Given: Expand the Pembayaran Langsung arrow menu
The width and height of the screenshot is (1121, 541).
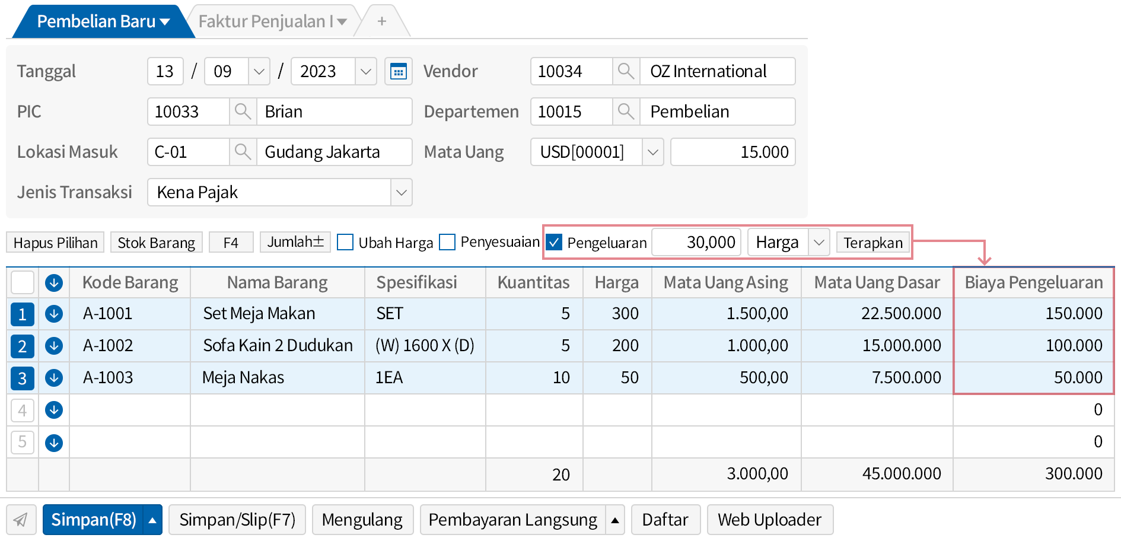Looking at the screenshot, I should 615,520.
